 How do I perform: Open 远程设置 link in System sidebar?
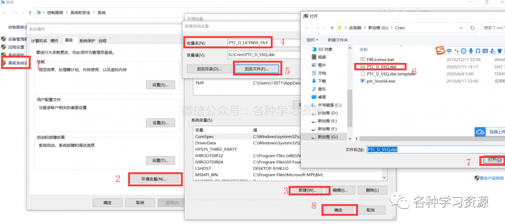13,47
